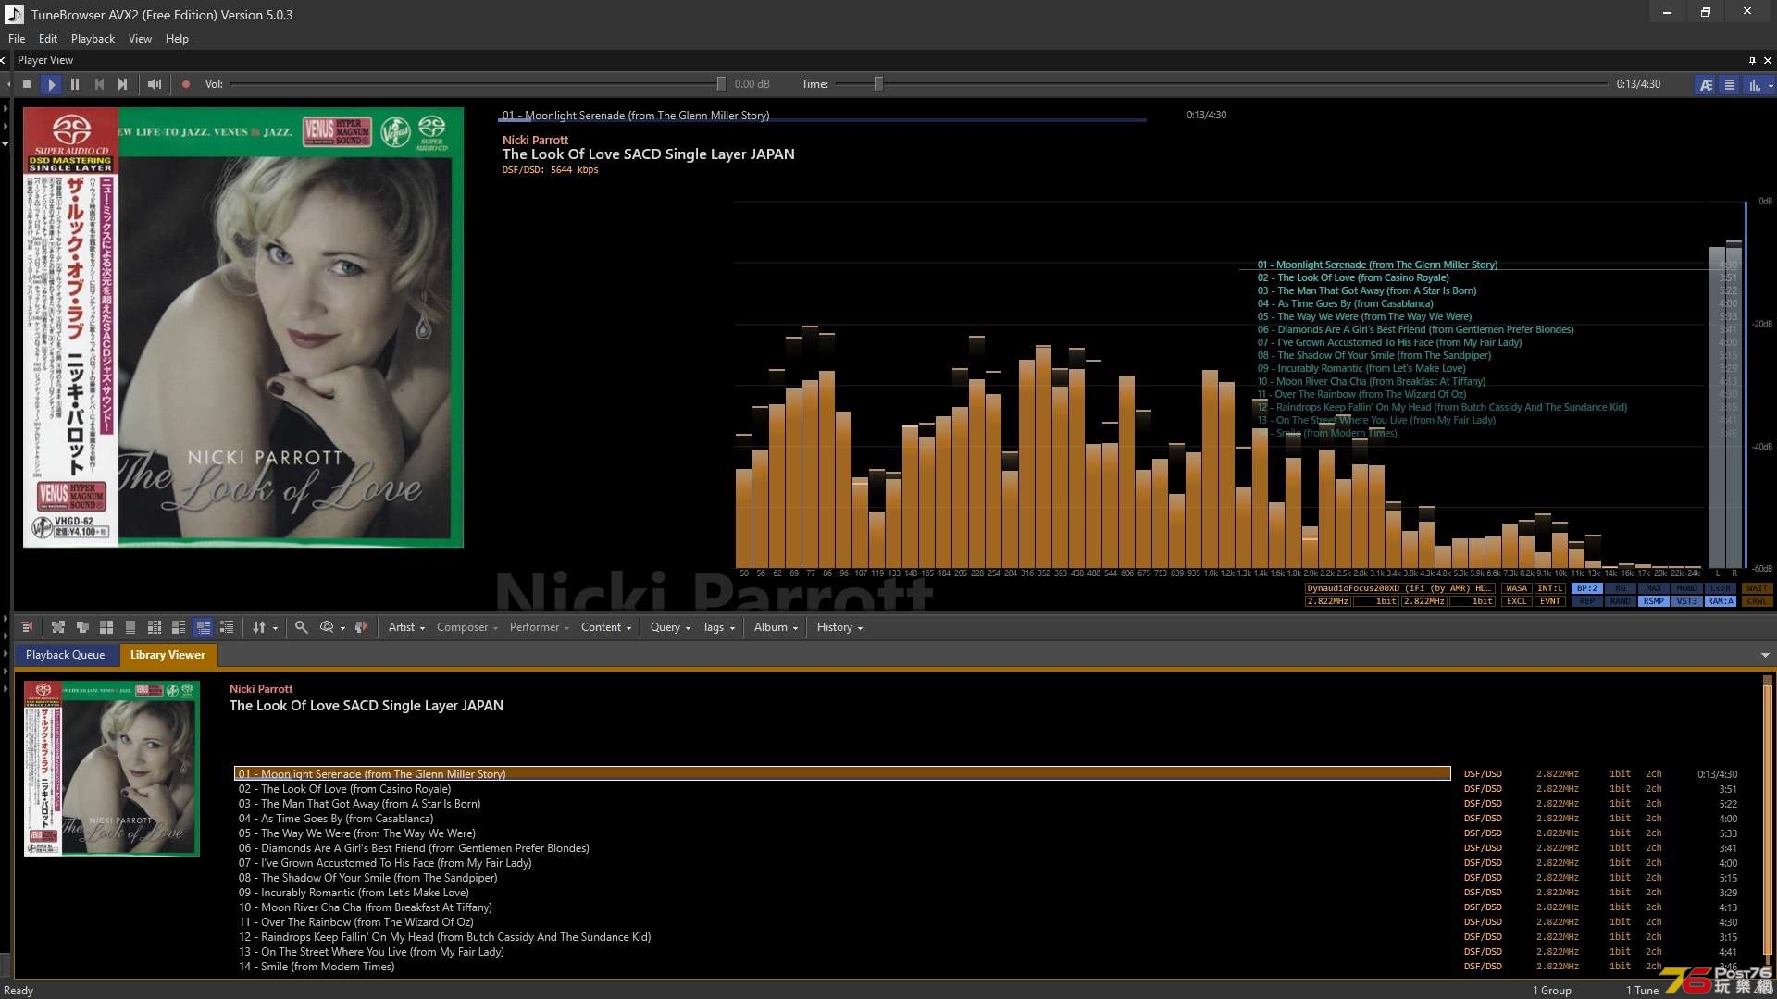Expand the tab list arrow at right of Library Viewer
Viewport: 1777px width, 999px height.
tap(1765, 655)
